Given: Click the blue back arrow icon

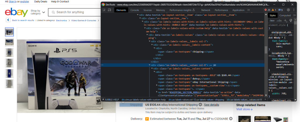Looking at the screenshot, I should point(8,20).
